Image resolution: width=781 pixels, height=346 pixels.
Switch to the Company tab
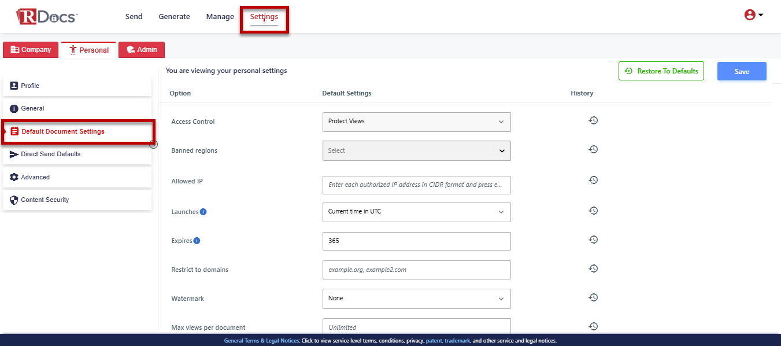pyautogui.click(x=31, y=50)
